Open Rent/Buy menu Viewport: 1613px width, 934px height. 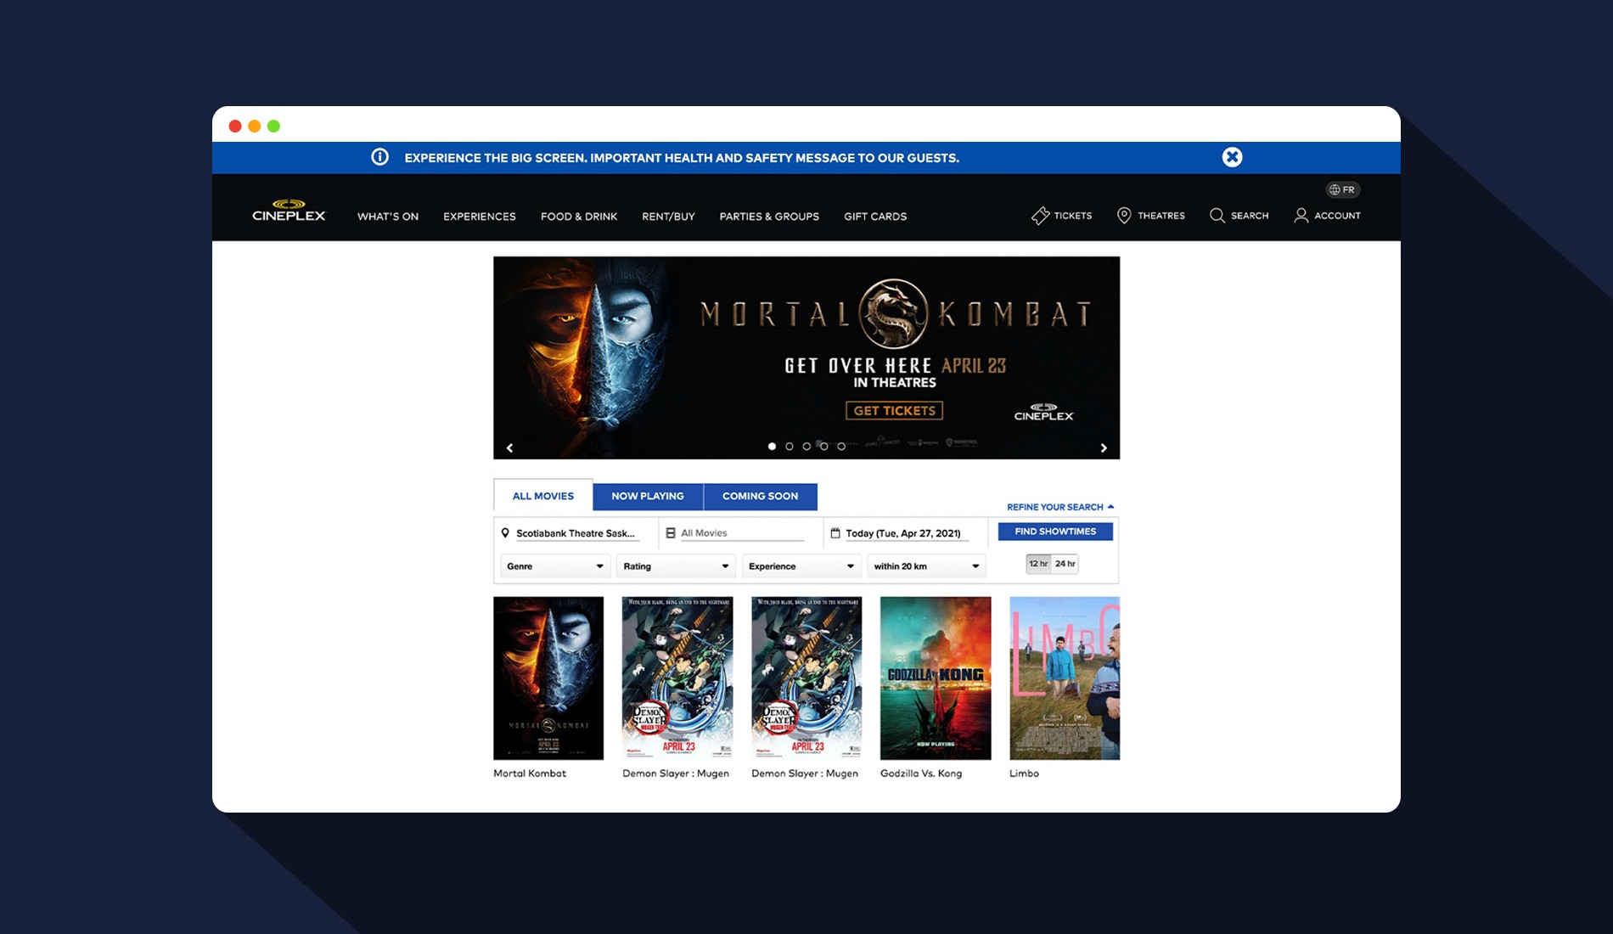668,217
